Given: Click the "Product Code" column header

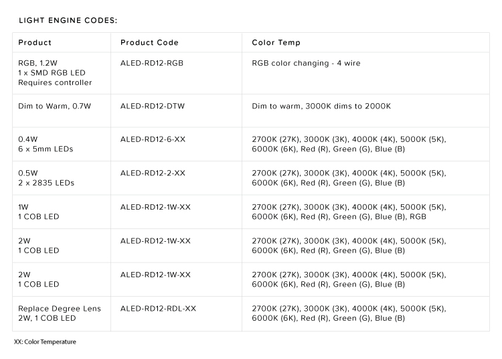Looking at the screenshot, I should point(149,43).
